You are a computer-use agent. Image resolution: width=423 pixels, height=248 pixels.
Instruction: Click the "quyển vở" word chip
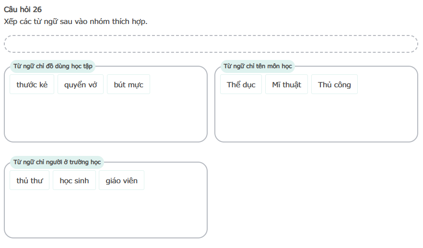81,84
